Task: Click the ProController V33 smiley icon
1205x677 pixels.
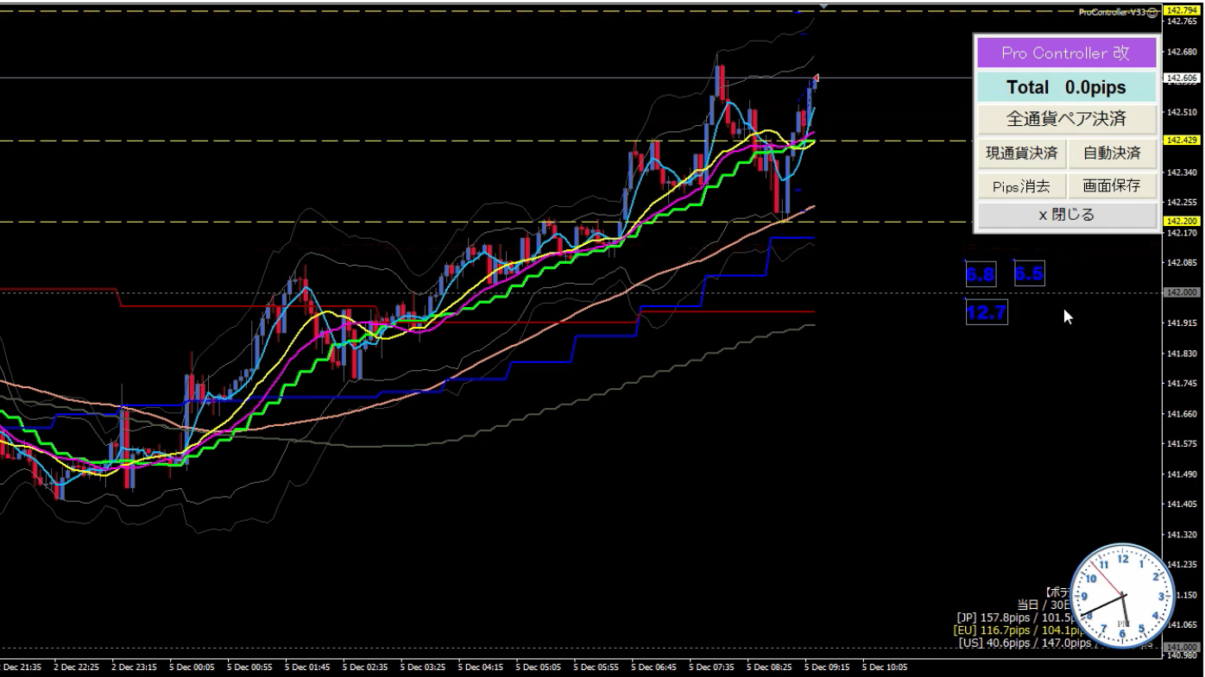Action: point(1154,12)
